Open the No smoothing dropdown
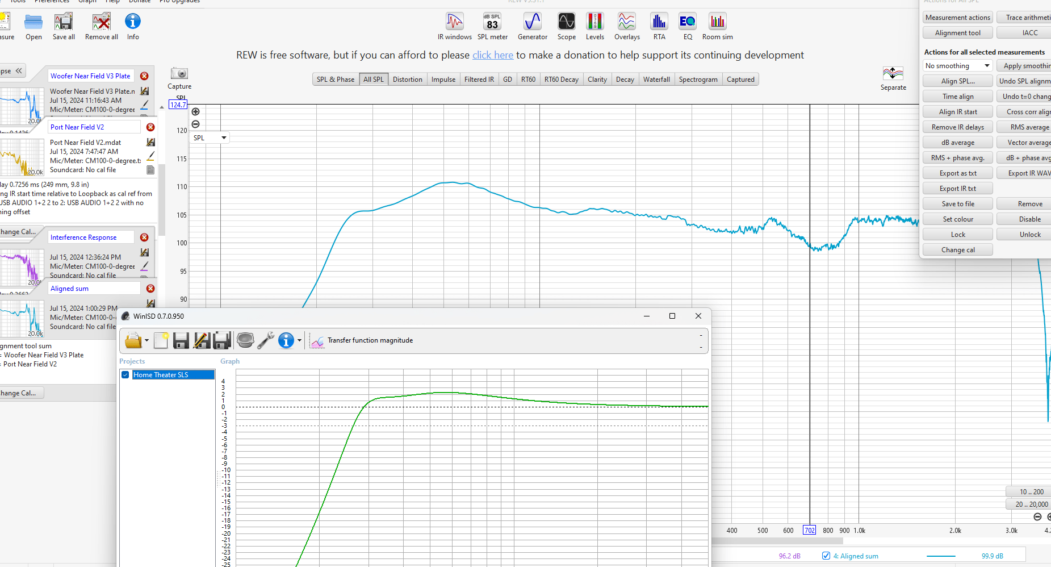This screenshot has width=1051, height=567. click(957, 66)
